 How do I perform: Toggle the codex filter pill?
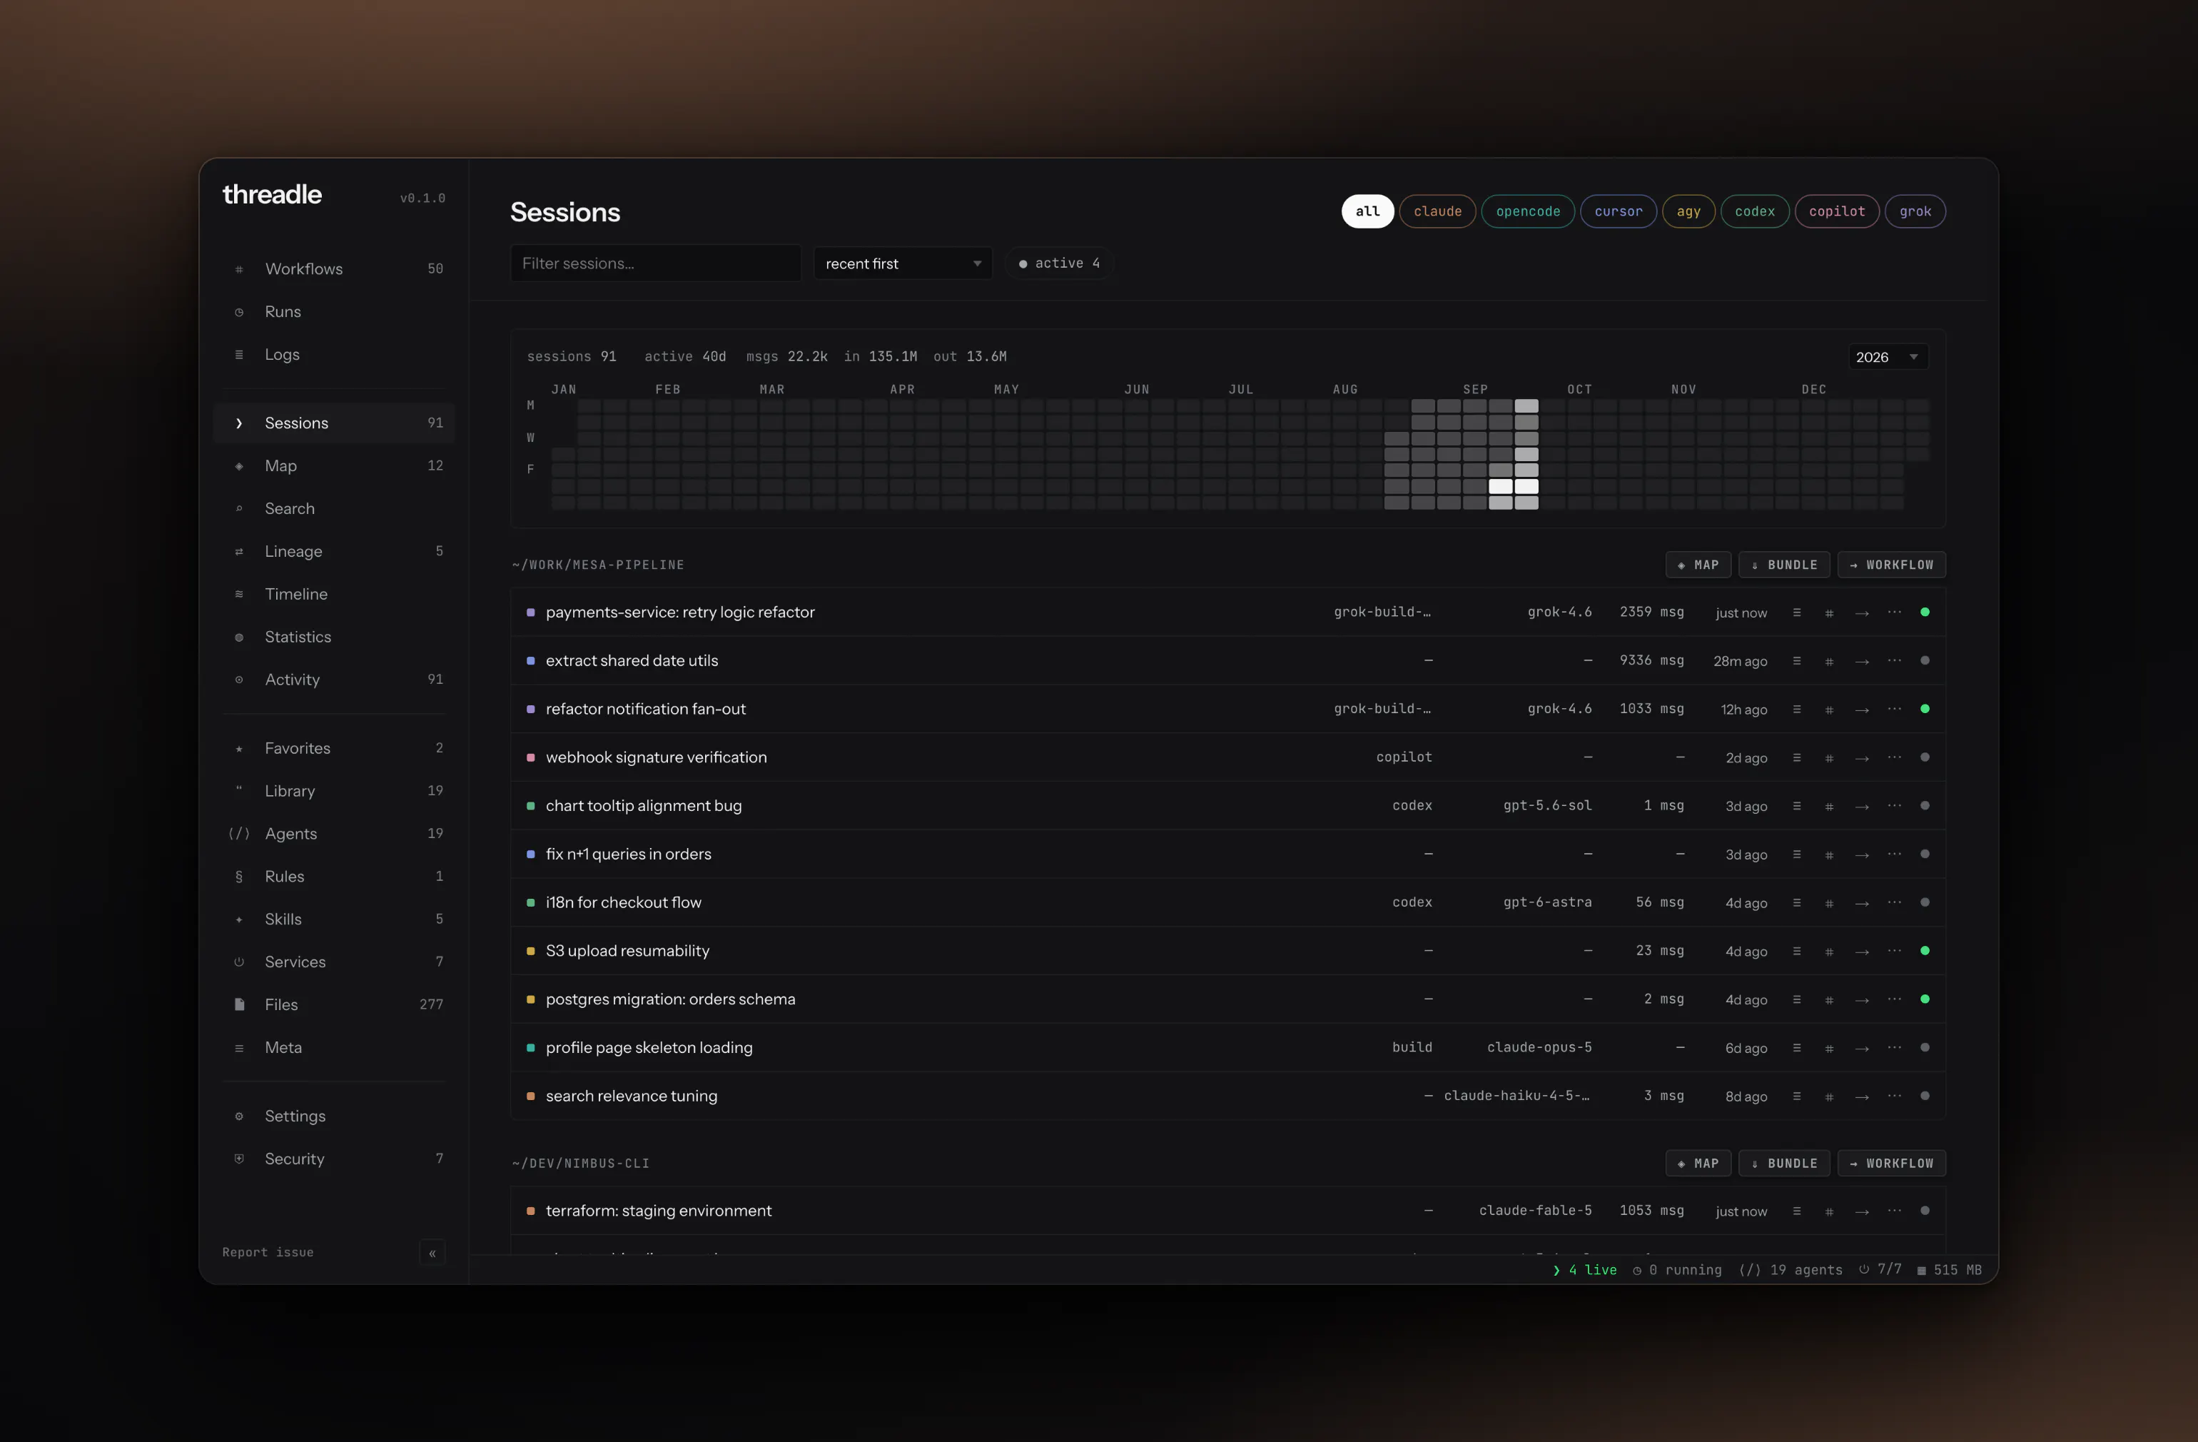tap(1755, 211)
